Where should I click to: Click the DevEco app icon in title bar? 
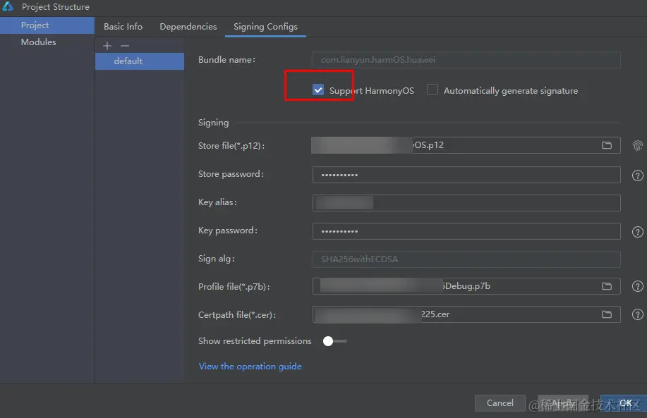coord(8,6)
